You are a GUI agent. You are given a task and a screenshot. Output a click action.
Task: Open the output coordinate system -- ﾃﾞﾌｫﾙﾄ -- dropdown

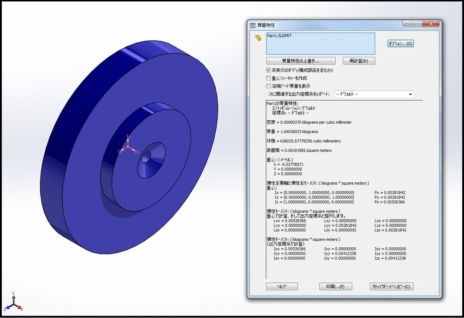click(x=374, y=94)
